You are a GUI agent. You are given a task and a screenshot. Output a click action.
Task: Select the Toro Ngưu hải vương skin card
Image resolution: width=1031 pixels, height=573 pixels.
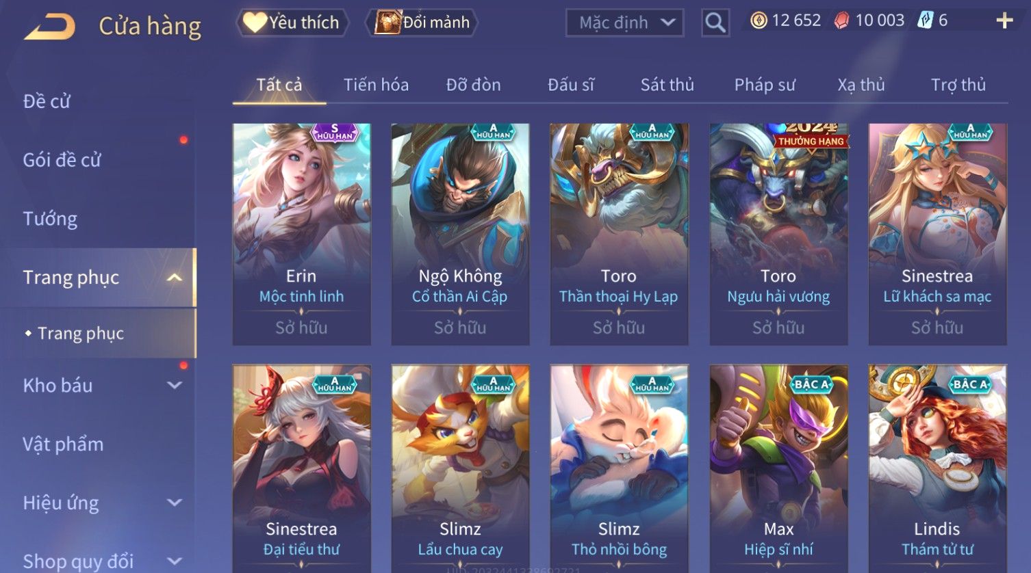click(x=778, y=235)
